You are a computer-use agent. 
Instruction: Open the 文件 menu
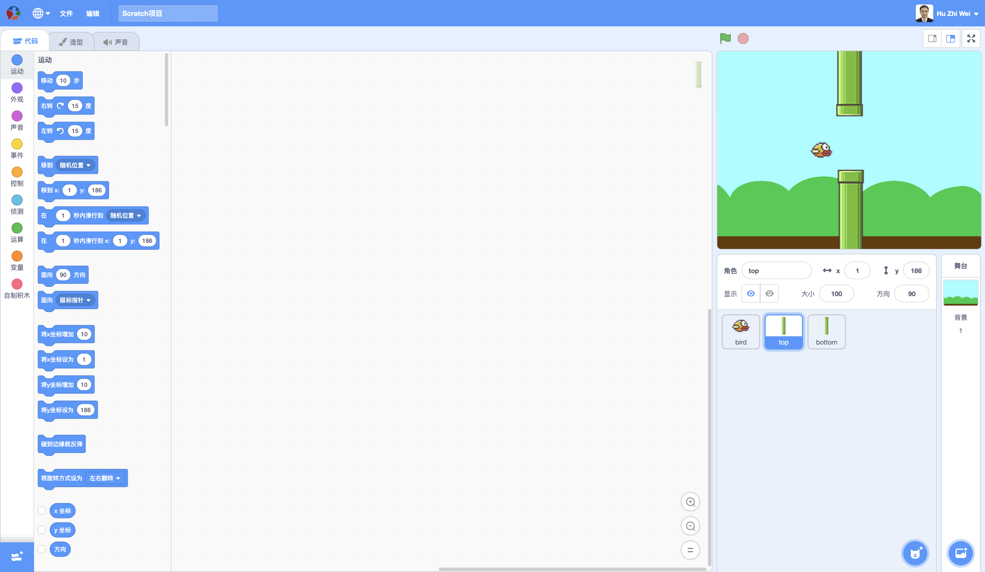click(66, 14)
